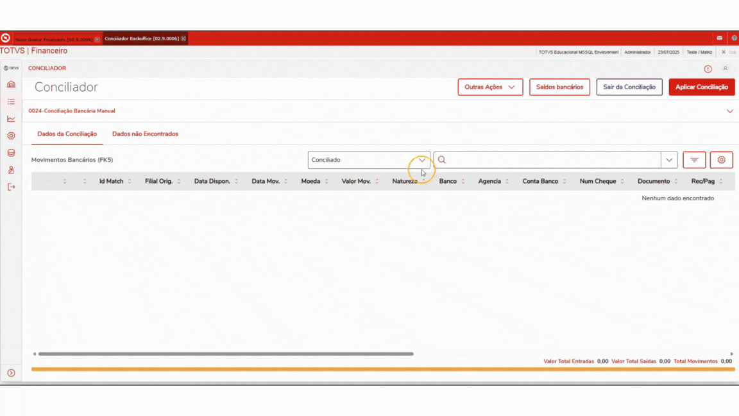This screenshot has width=739, height=416.
Task: Click the Teste / Matriz branch label
Action: (x=699, y=53)
